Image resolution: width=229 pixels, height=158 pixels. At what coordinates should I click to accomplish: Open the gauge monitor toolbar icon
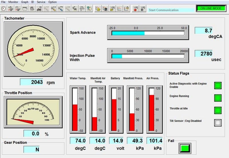point(3,9)
